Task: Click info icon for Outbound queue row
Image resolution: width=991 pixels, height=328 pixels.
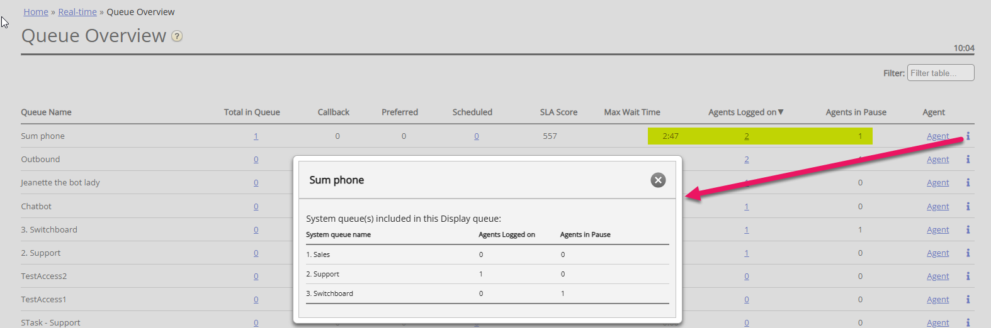Action: (968, 160)
